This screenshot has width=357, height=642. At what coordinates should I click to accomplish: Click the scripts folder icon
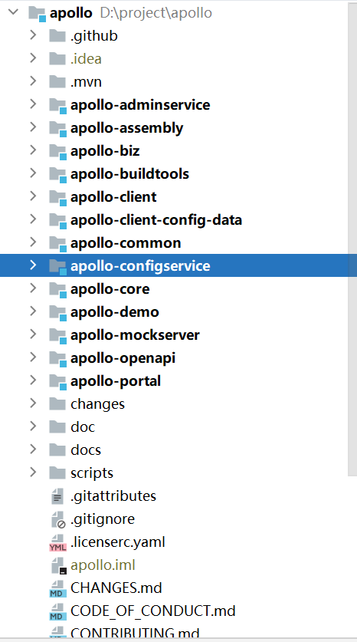click(57, 473)
